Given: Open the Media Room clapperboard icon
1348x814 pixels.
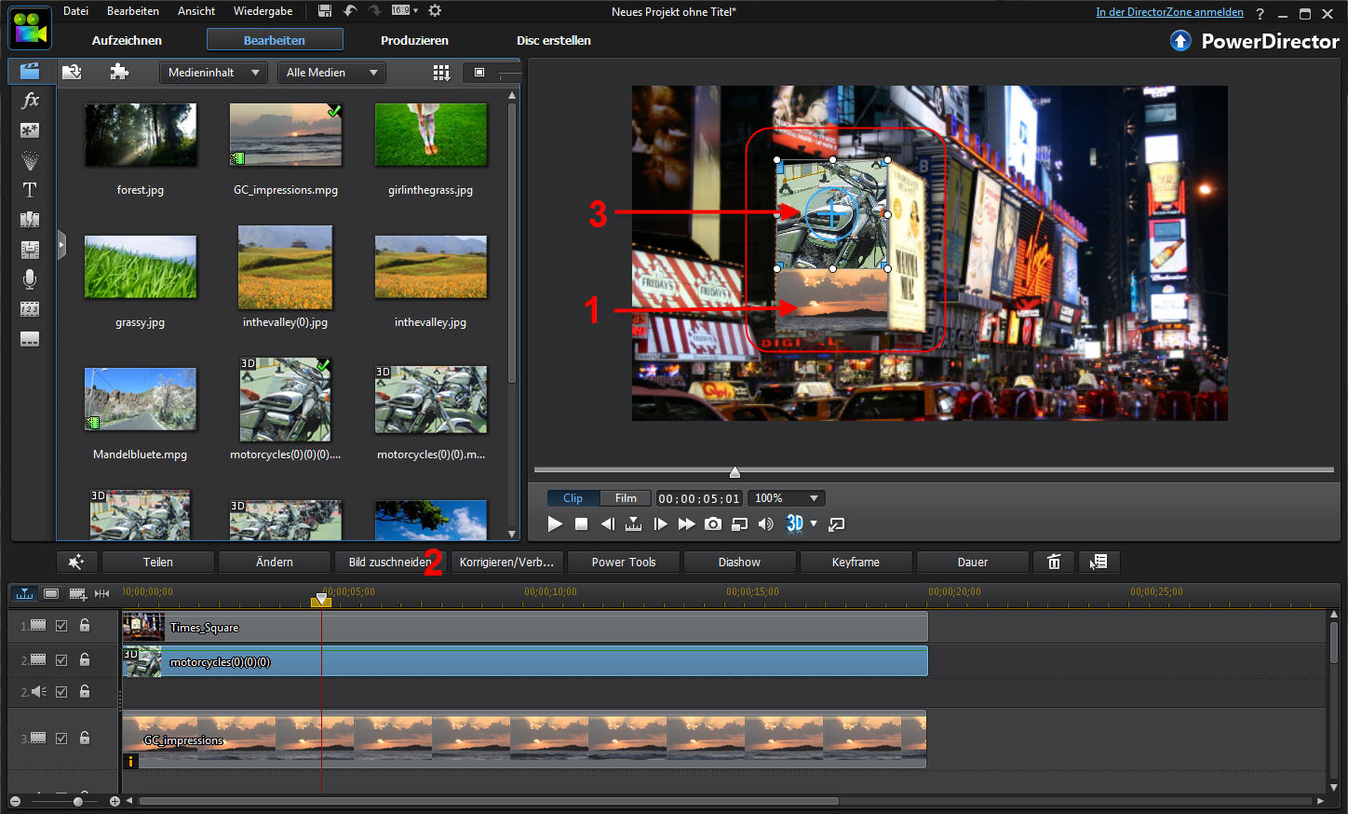Looking at the screenshot, I should [x=31, y=71].
